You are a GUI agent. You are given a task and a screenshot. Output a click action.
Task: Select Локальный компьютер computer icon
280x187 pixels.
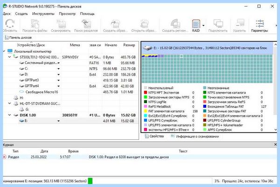(x=10, y=51)
